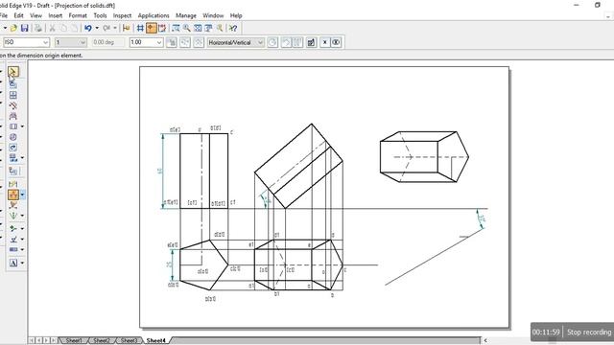Click the 0.00 deg angle field
The height and width of the screenshot is (345, 614).
pos(107,42)
